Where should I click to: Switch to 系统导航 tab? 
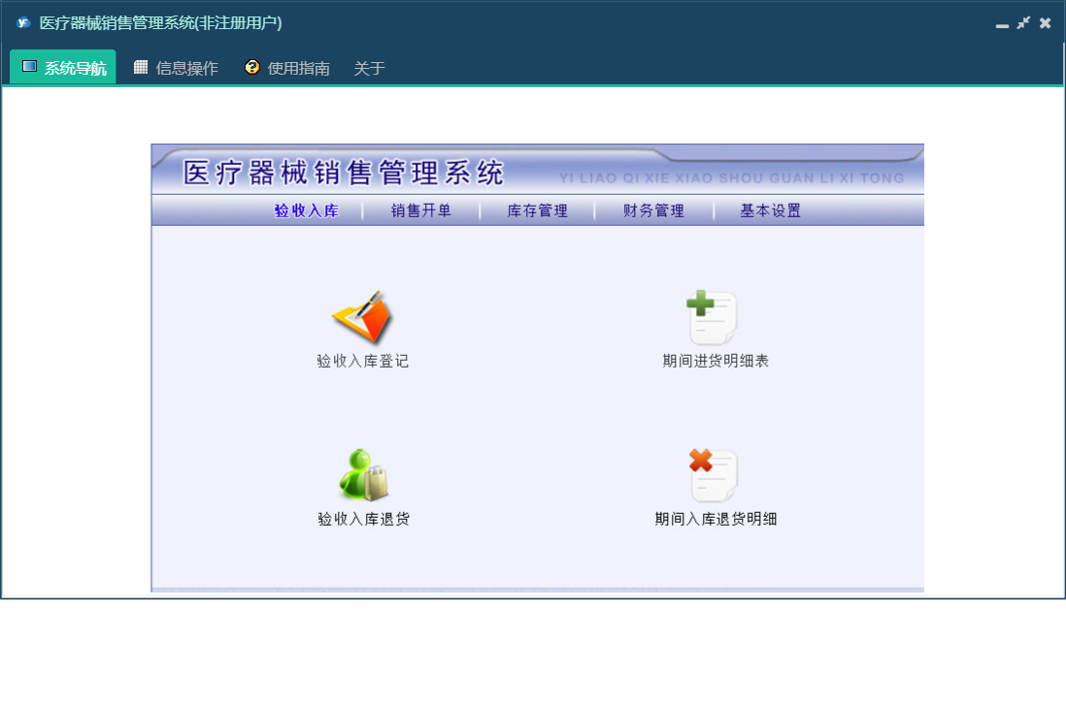(x=62, y=67)
